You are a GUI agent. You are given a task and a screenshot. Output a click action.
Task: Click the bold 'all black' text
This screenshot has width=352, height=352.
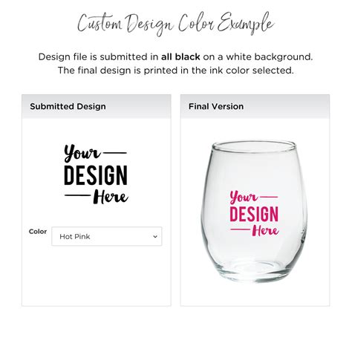click(180, 57)
